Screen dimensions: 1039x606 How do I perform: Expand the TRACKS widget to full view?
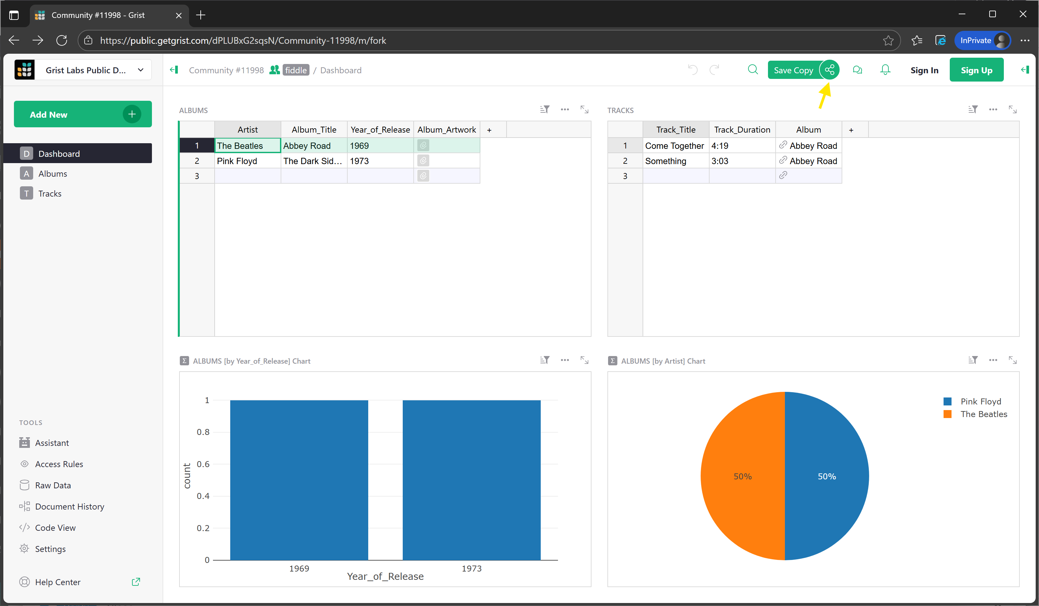pyautogui.click(x=1012, y=110)
